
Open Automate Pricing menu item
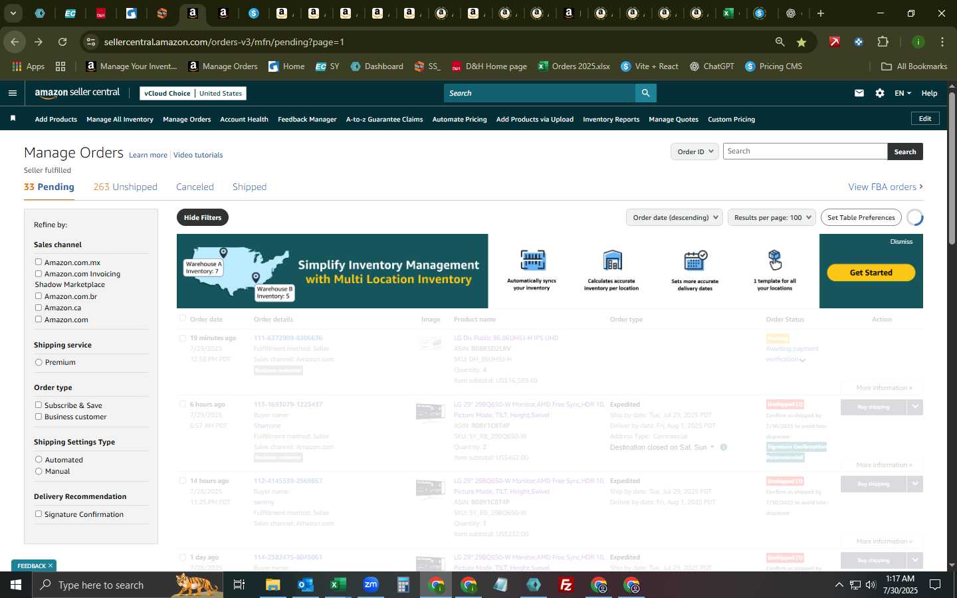[459, 119]
